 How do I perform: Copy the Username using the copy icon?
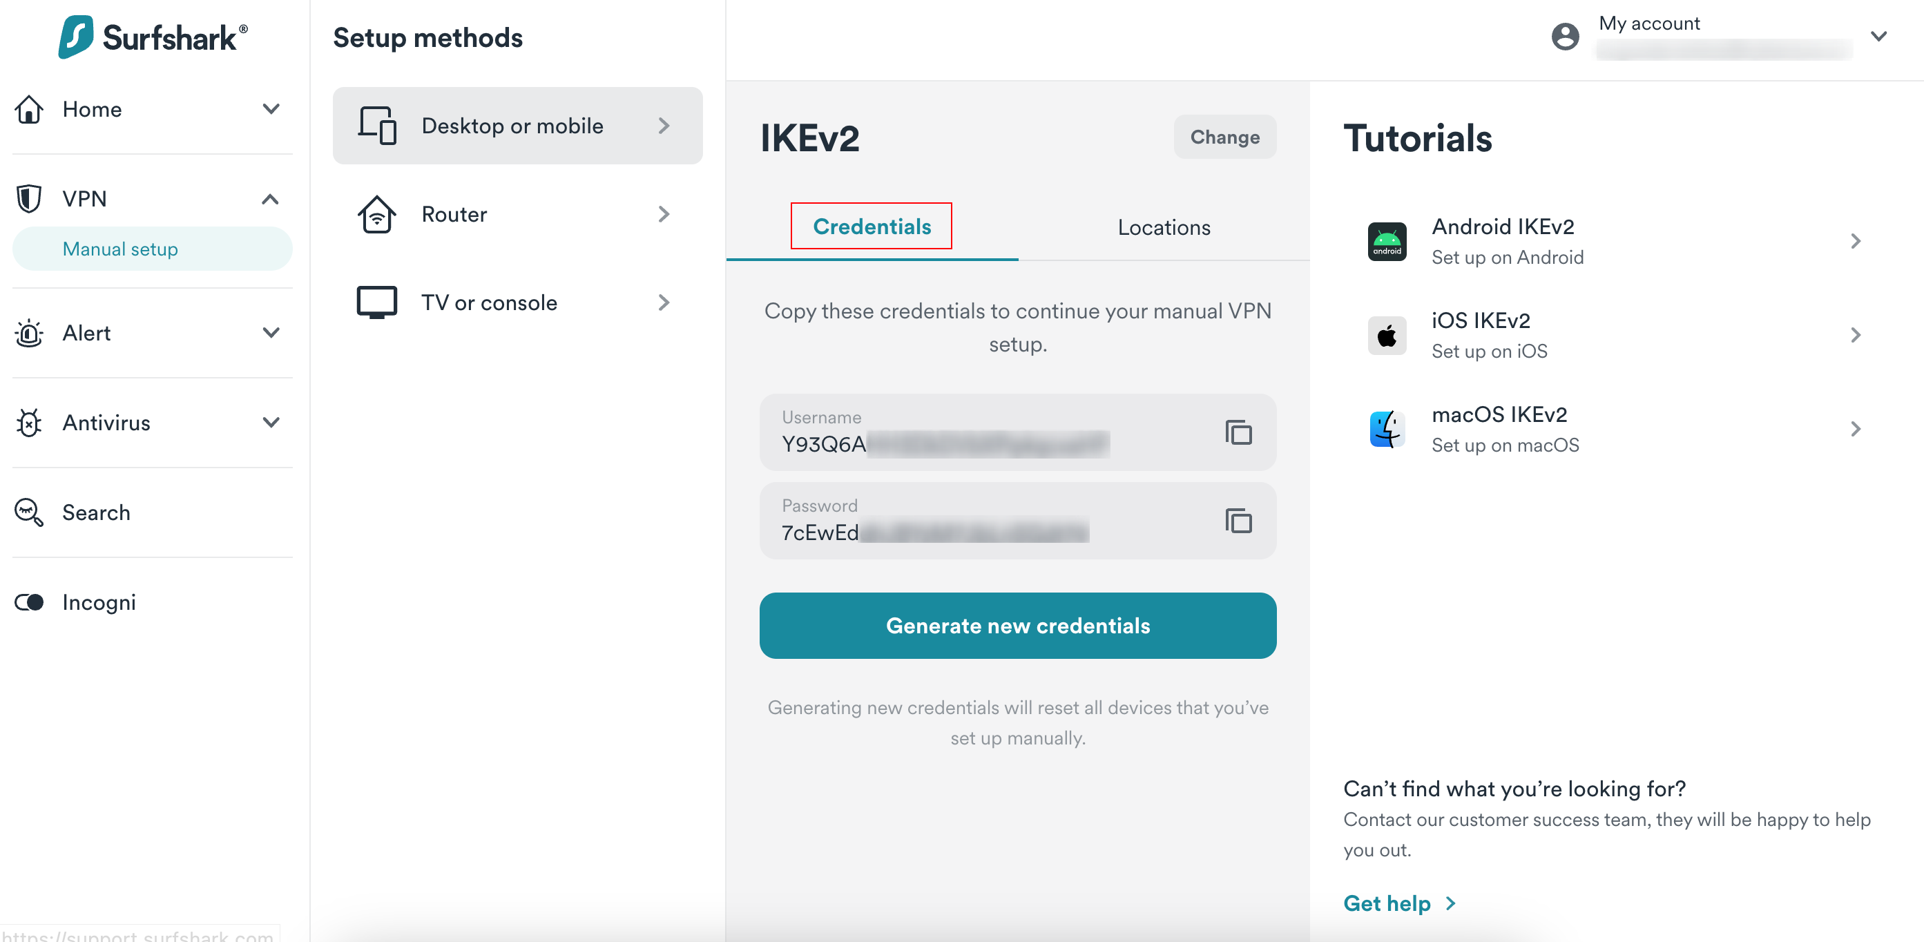[x=1237, y=433]
